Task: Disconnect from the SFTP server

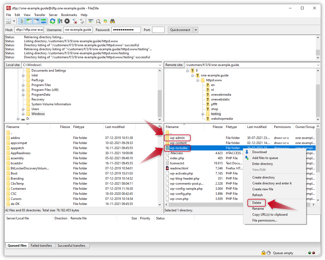Action: 75,21
